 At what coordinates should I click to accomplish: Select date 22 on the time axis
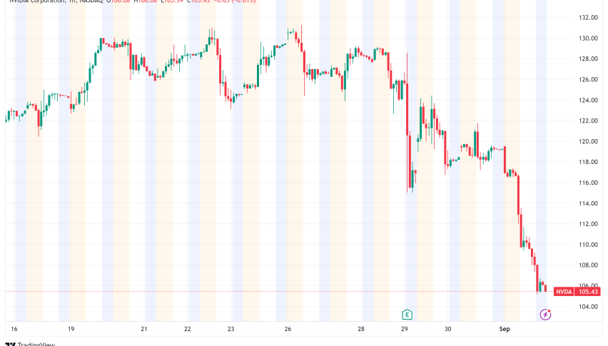pos(187,329)
